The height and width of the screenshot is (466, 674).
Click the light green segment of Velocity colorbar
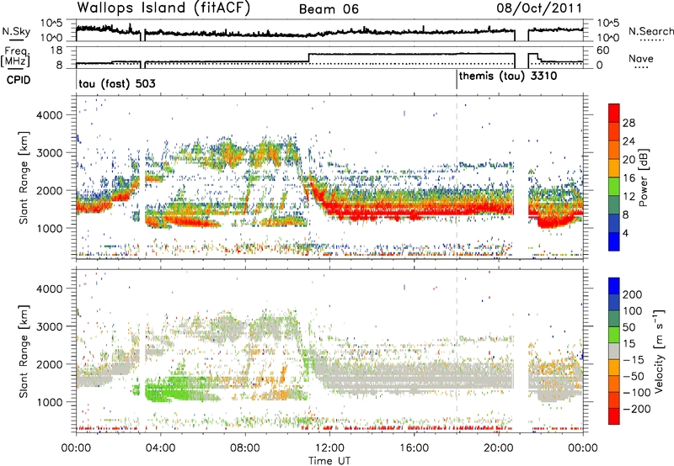[614, 335]
